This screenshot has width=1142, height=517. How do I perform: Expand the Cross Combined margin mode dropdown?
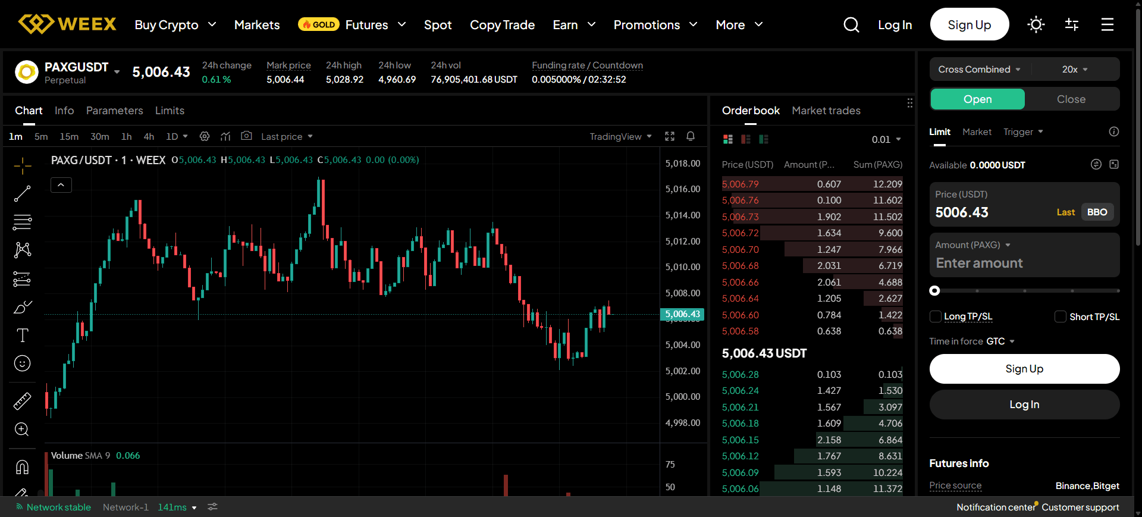click(x=979, y=70)
